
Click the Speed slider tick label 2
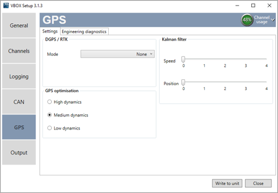pos(225,66)
